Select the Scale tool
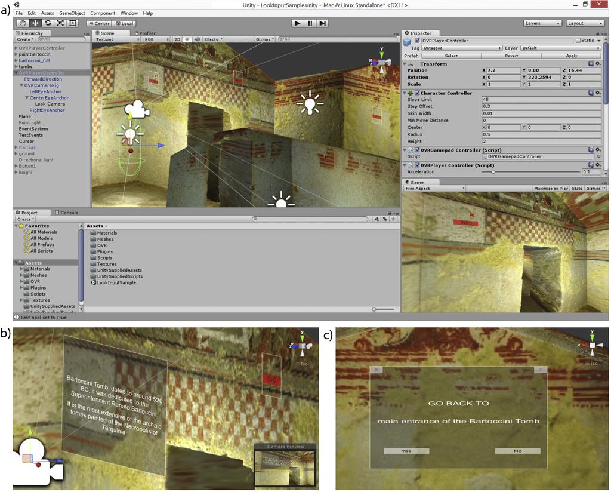This screenshot has height=492, width=611. [x=60, y=23]
